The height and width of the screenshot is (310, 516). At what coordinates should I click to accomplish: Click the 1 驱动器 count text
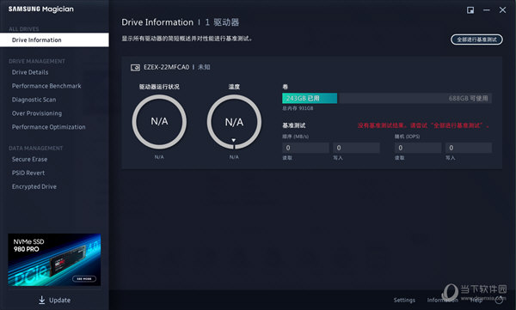[222, 22]
